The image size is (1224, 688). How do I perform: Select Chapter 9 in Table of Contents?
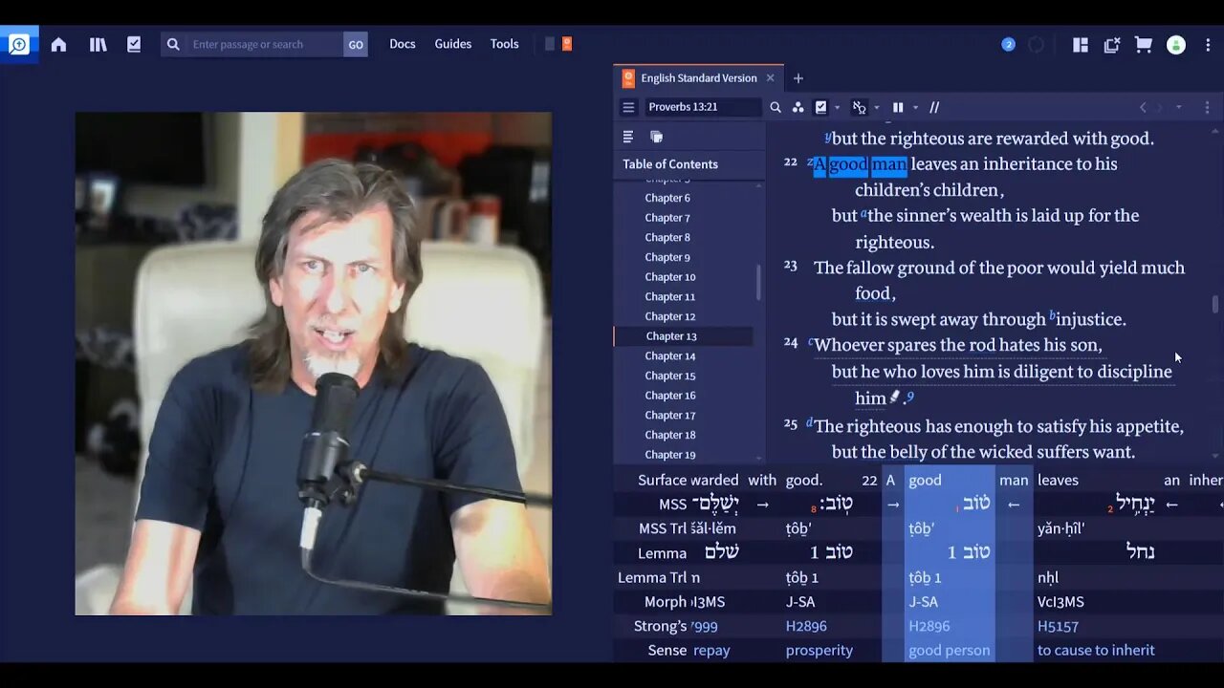click(667, 257)
